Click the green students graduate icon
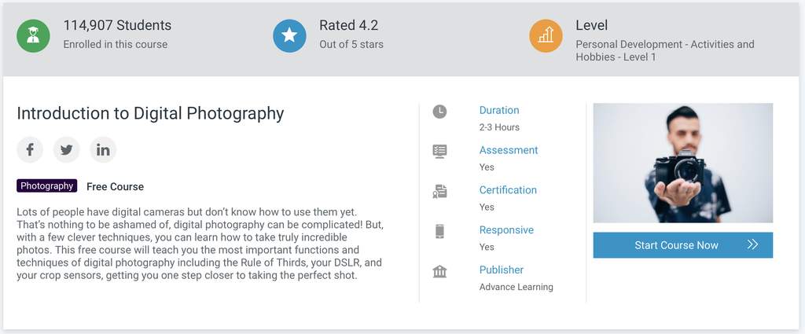This screenshot has height=334, width=805. pyautogui.click(x=33, y=35)
